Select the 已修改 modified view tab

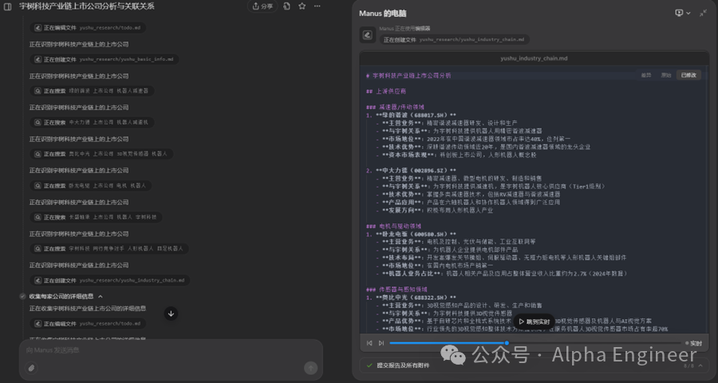pyautogui.click(x=688, y=74)
